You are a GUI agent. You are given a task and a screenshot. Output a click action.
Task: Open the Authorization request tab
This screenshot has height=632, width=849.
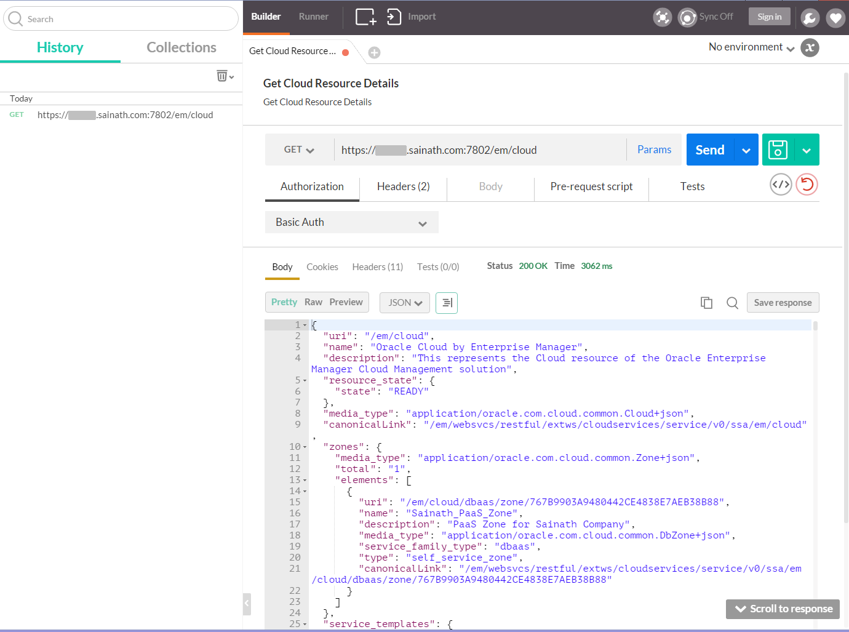(312, 186)
